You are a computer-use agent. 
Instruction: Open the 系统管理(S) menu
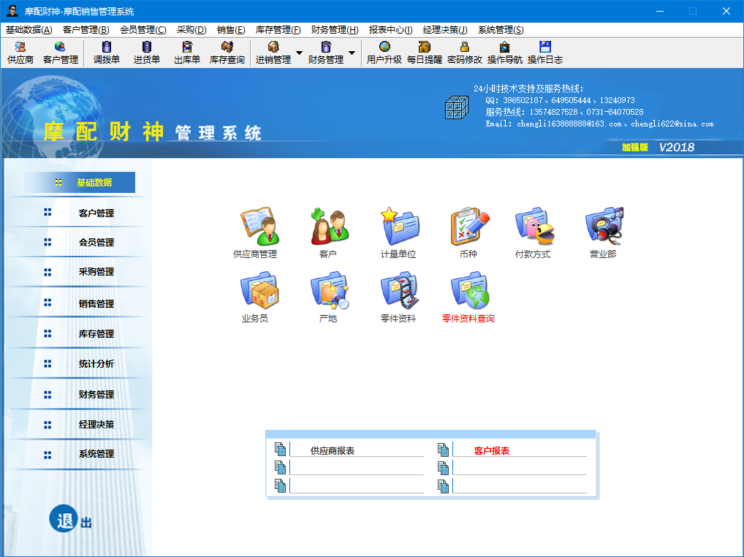(501, 30)
